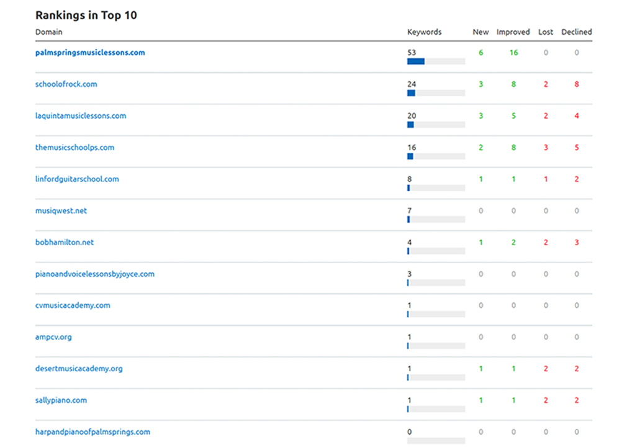Screen dimensions: 627x447
Task: Open cvmusicacademy.com domain link
Action: point(73,305)
